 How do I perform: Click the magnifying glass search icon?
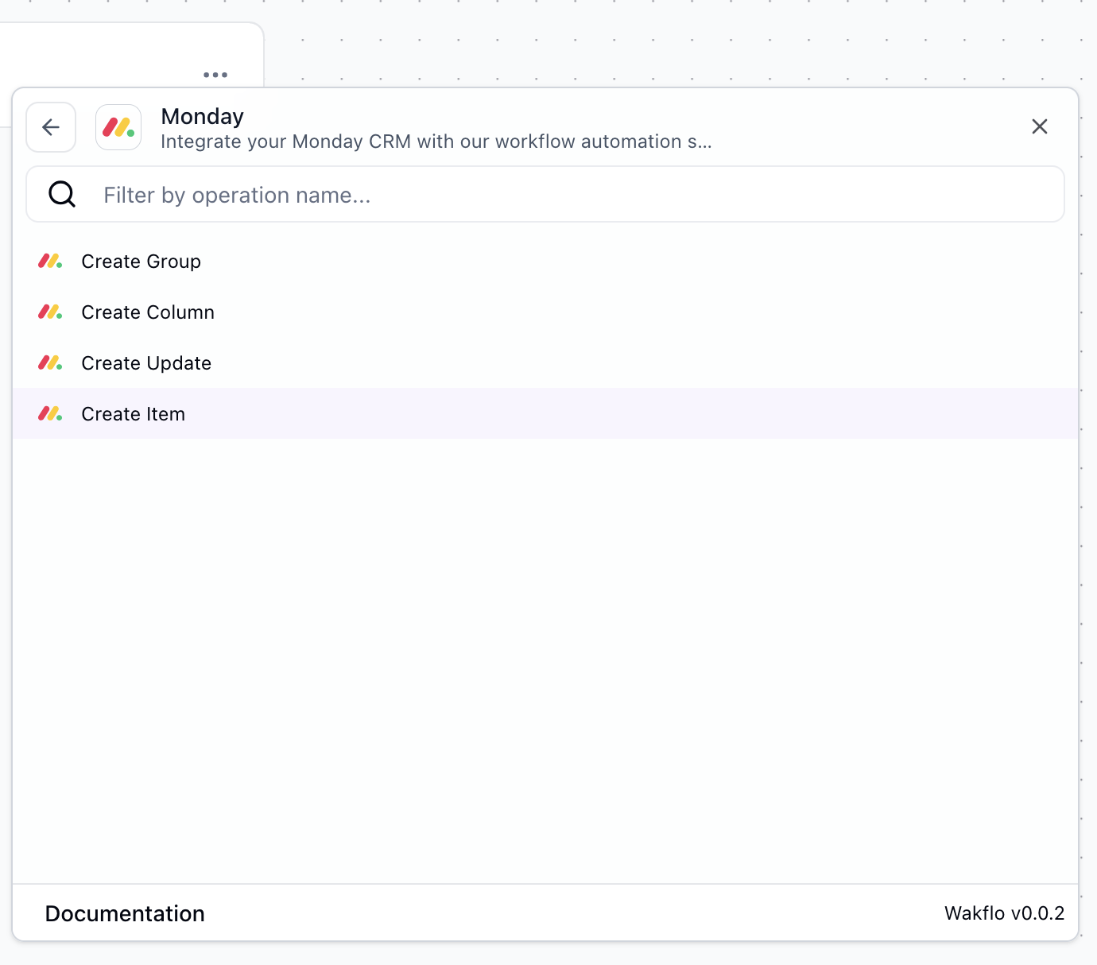tap(62, 194)
